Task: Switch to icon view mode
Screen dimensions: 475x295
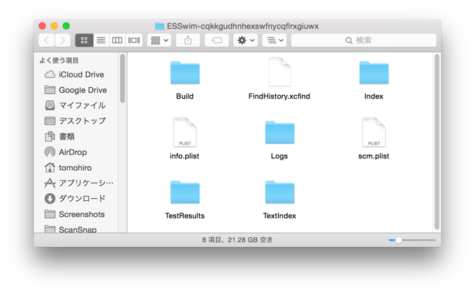Action: [x=85, y=40]
